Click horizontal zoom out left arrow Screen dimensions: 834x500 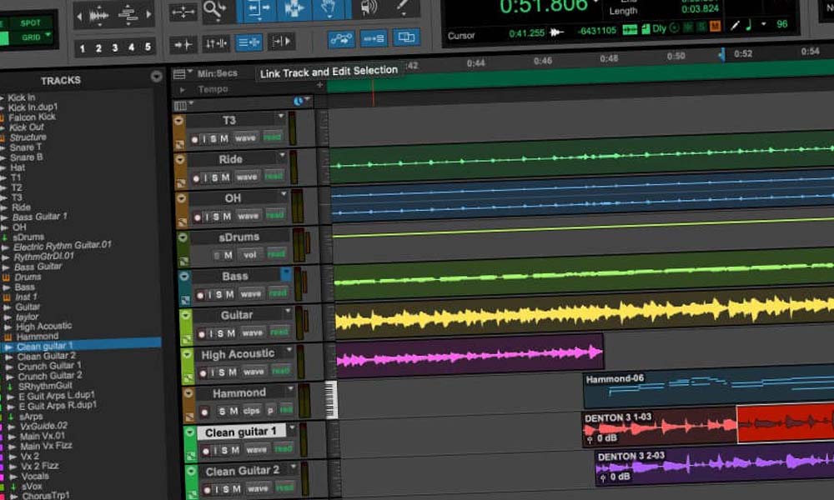point(80,17)
